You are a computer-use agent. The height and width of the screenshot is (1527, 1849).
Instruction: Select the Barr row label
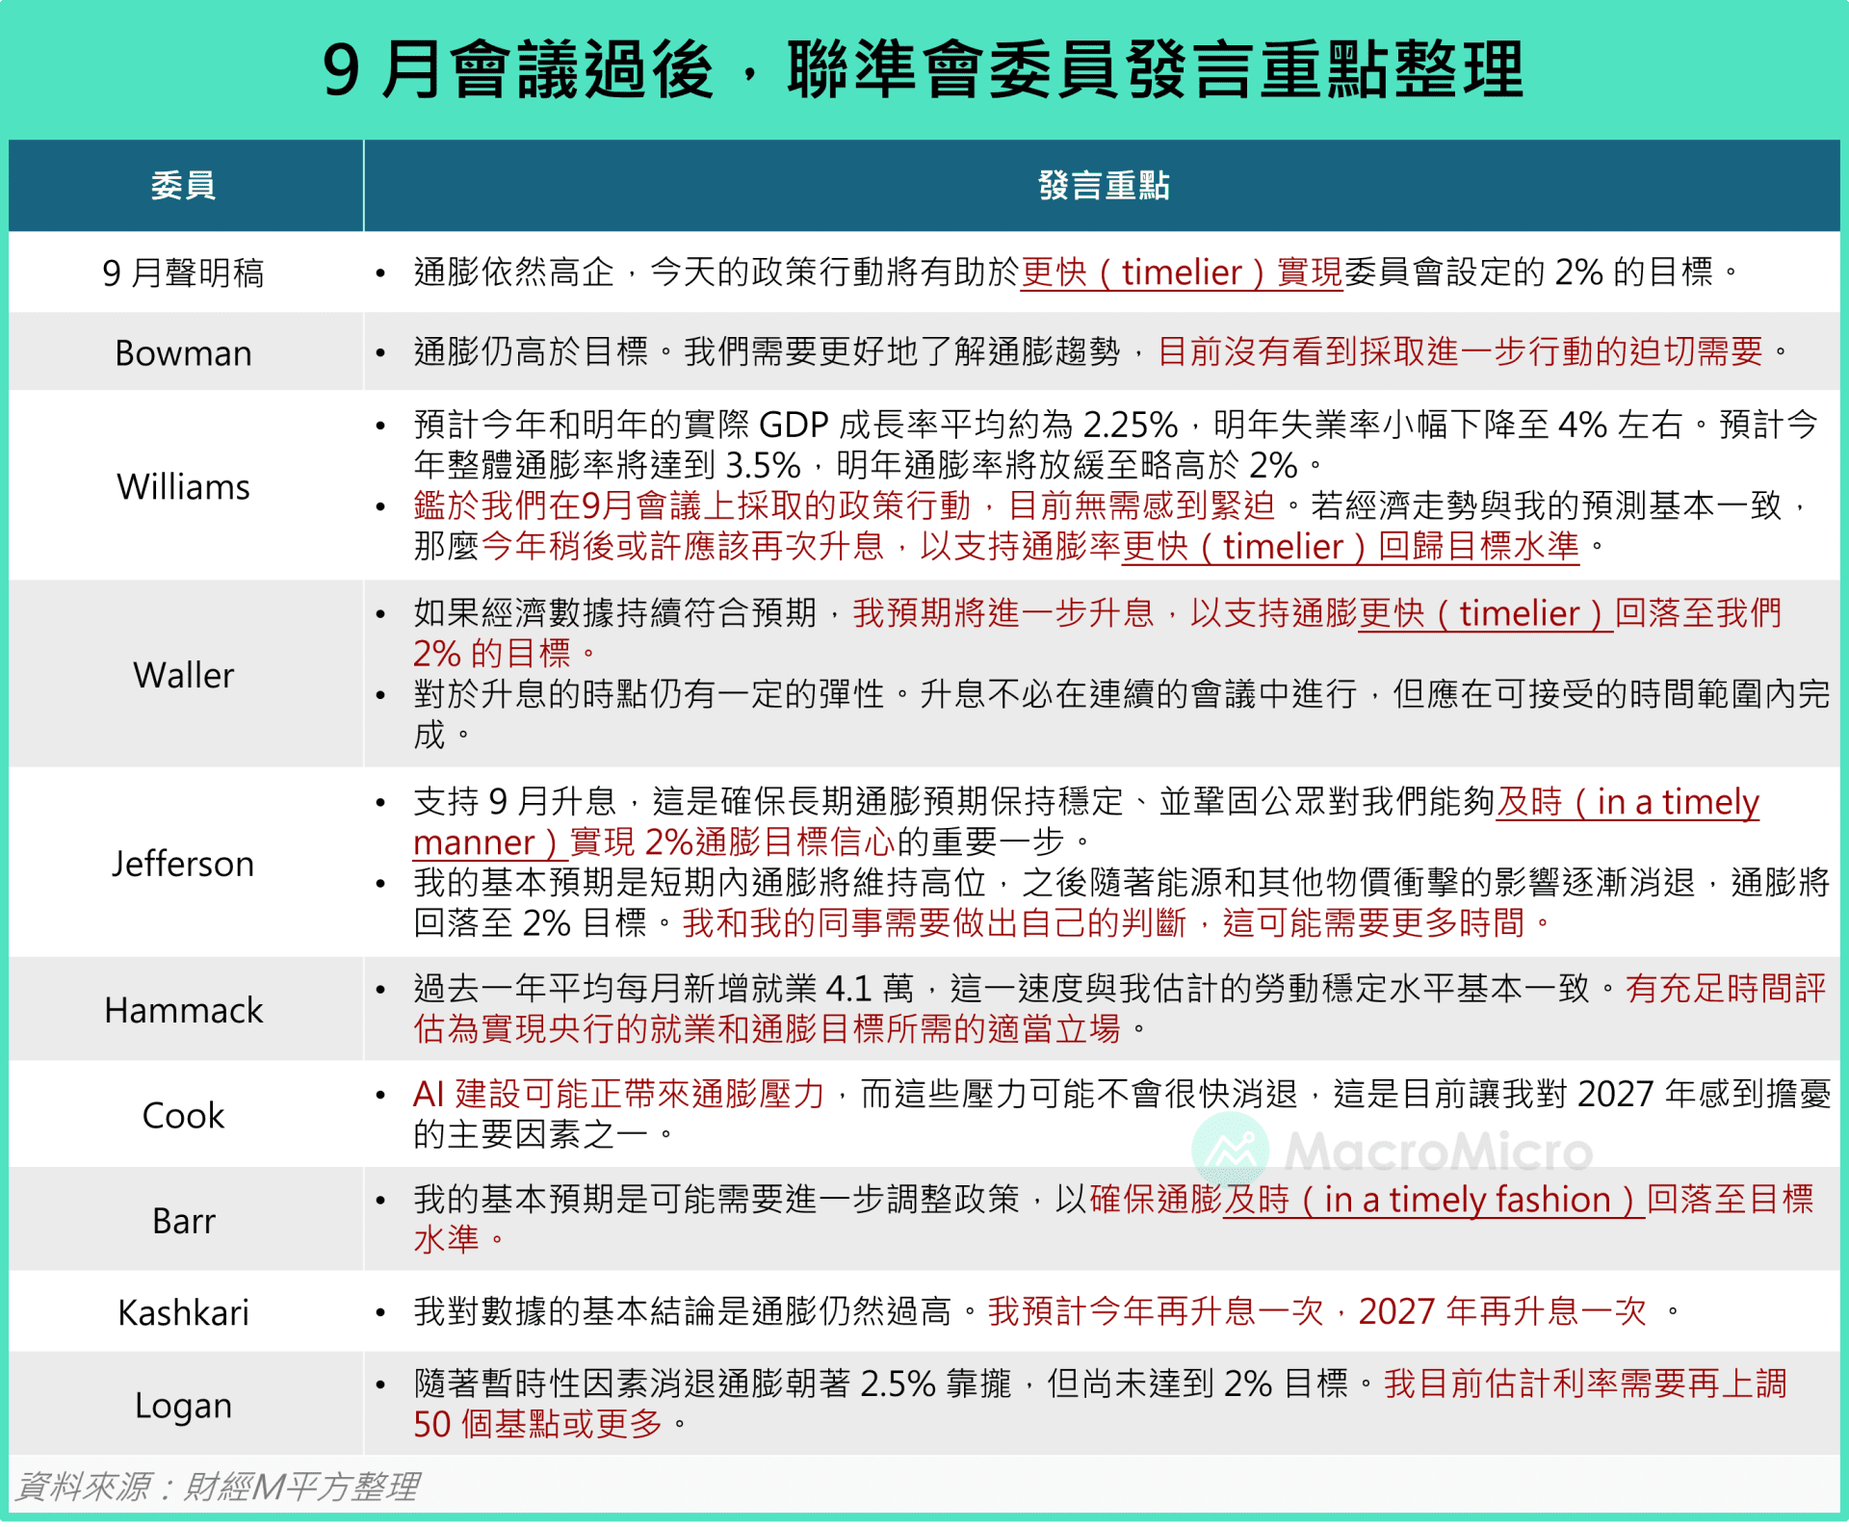pyautogui.click(x=183, y=1221)
